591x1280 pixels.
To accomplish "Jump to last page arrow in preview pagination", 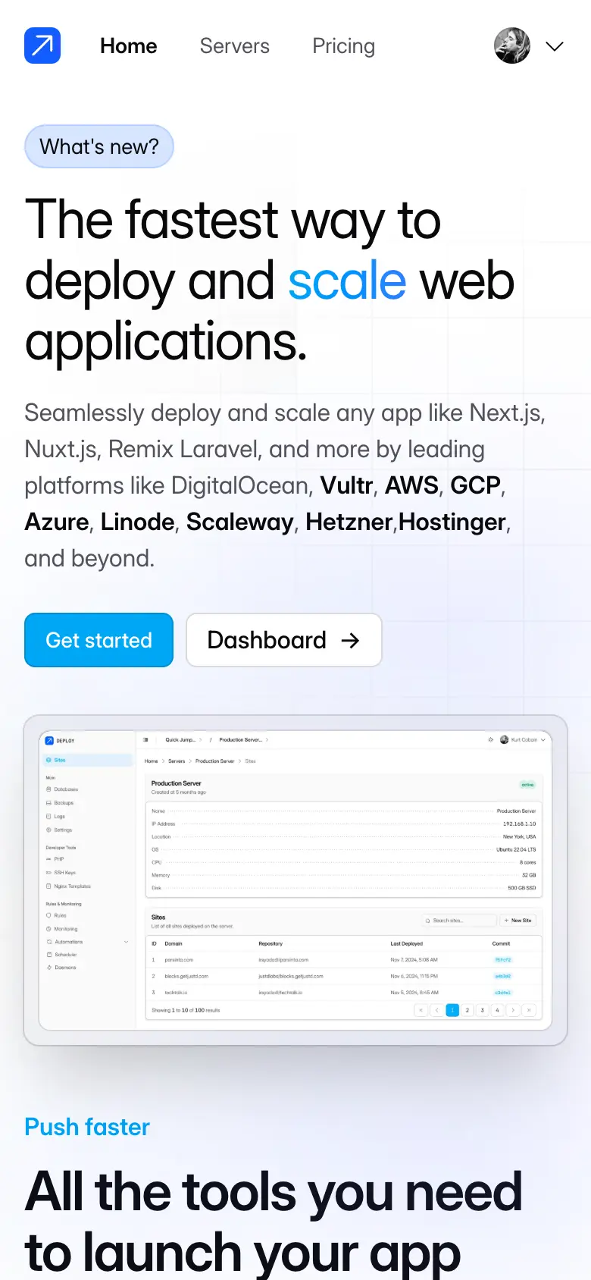I will click(529, 1010).
